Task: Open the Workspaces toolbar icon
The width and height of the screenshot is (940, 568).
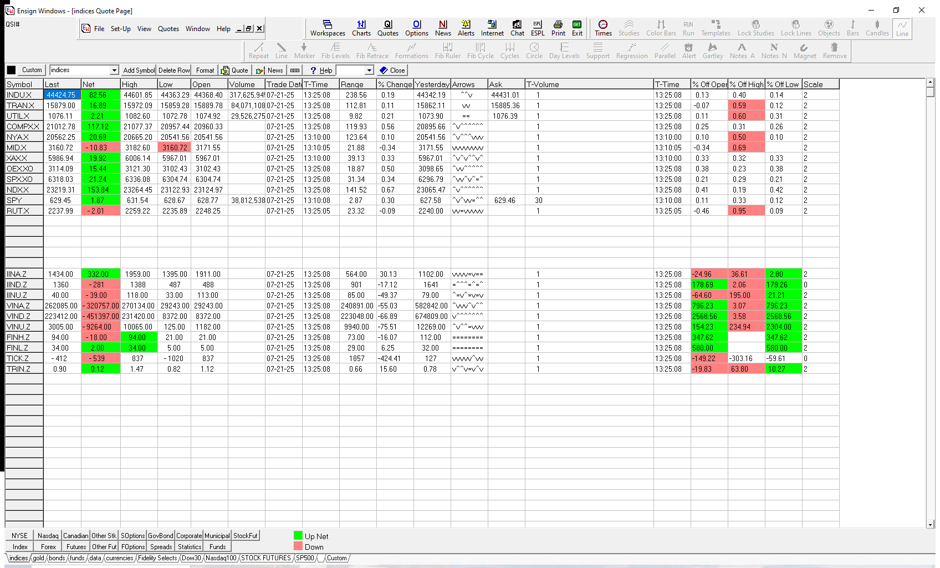Action: tap(328, 28)
